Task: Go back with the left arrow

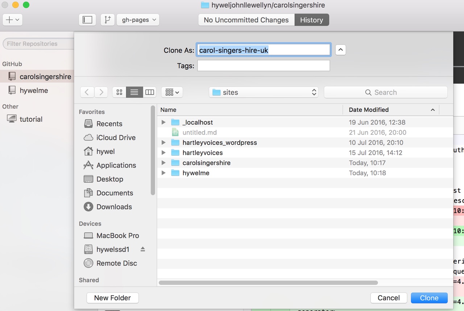Action: tap(87, 92)
